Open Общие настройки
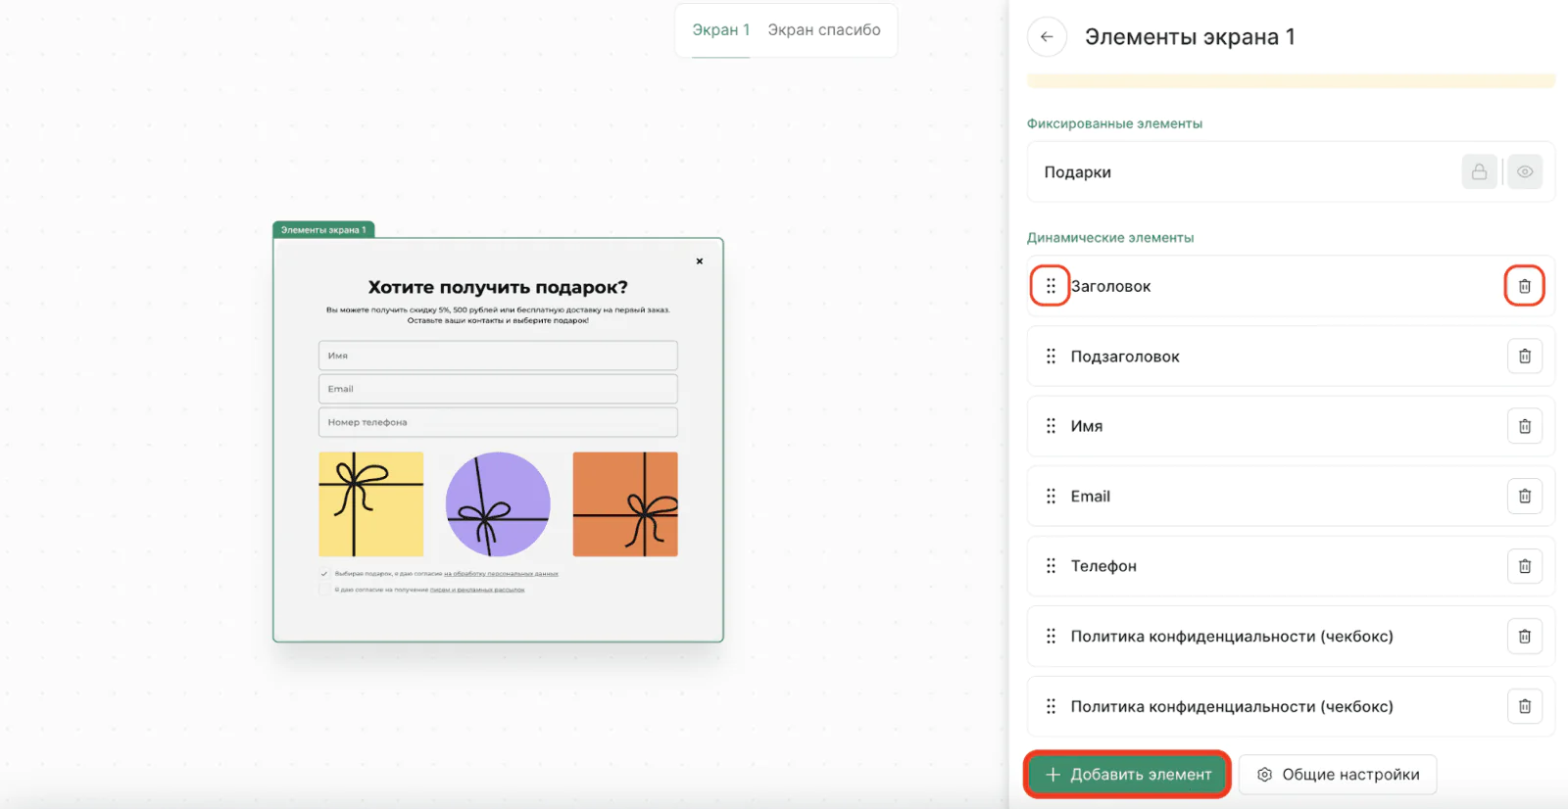Viewport: 1568px width, 809px height. 1338,775
